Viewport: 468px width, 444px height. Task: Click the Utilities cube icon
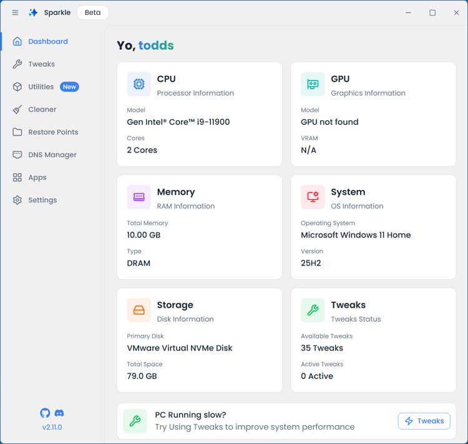17,87
